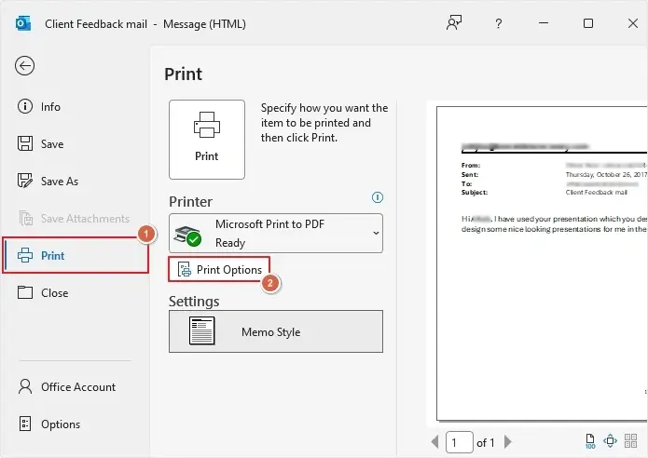Image resolution: width=648 pixels, height=458 pixels.
Task: Open Help with the question mark icon
Action: click(x=499, y=23)
